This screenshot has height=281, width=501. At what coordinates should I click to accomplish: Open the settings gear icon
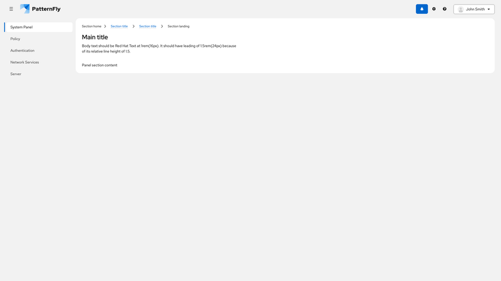(434, 9)
